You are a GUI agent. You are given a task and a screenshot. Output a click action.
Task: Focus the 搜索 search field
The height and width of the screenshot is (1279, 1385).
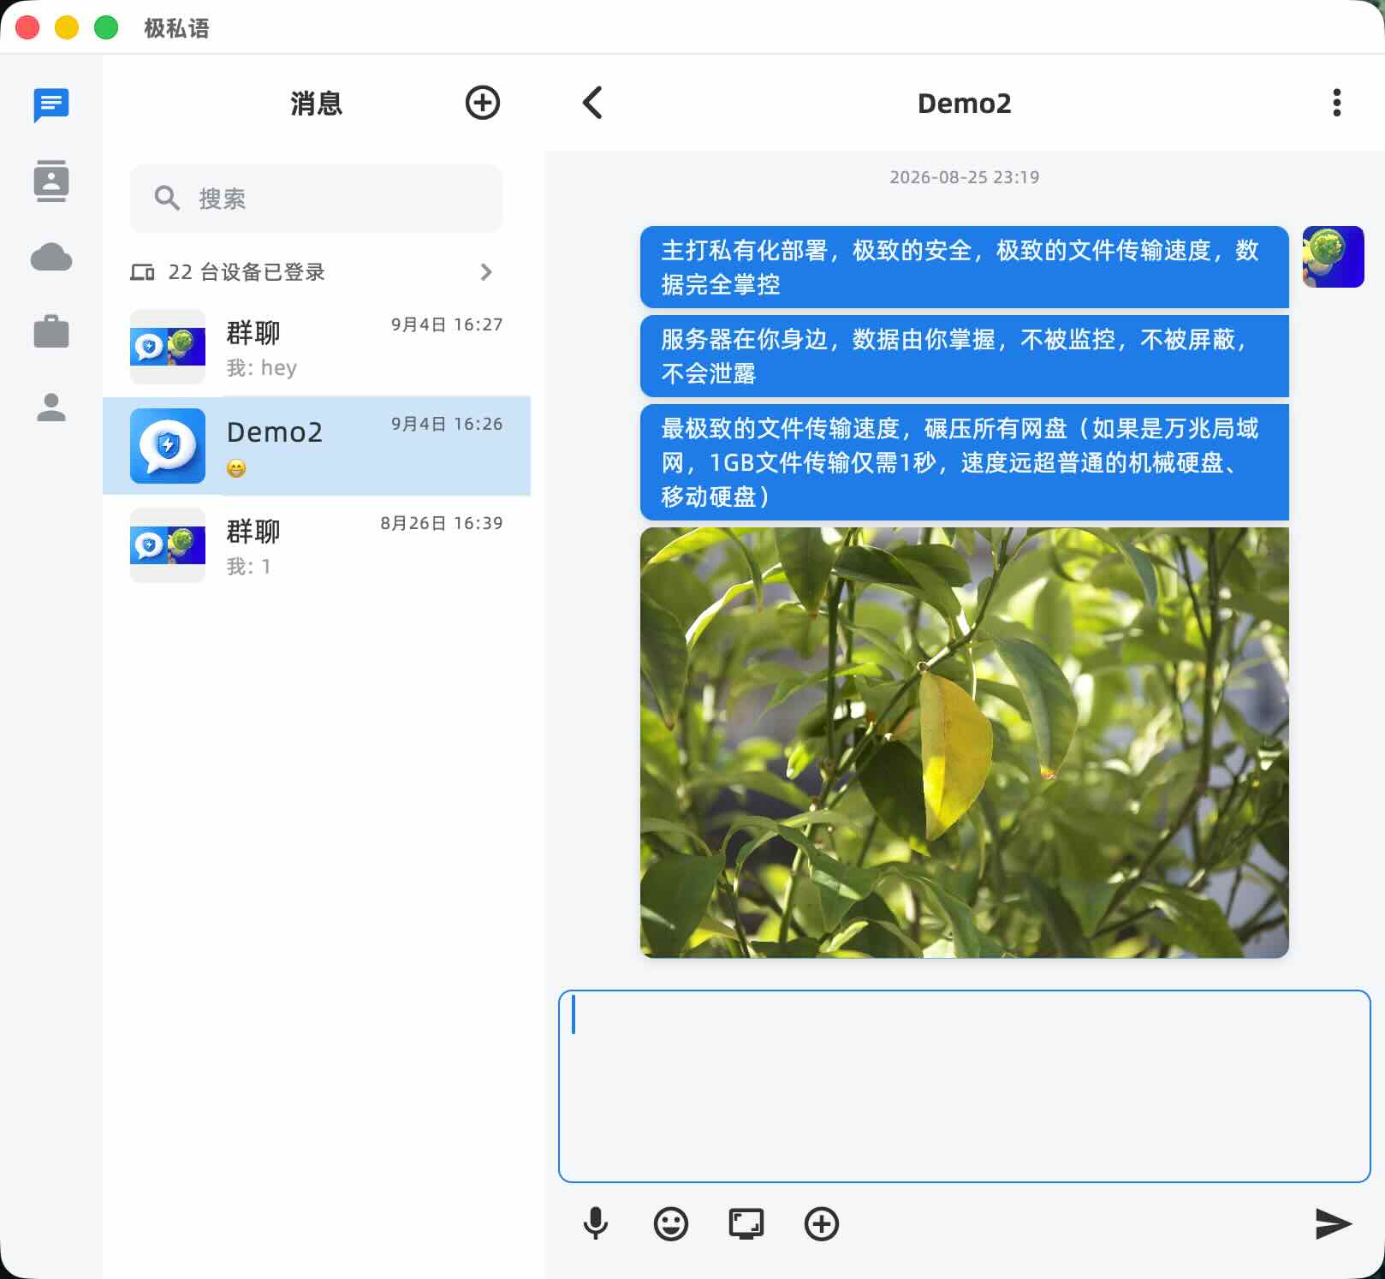[316, 199]
